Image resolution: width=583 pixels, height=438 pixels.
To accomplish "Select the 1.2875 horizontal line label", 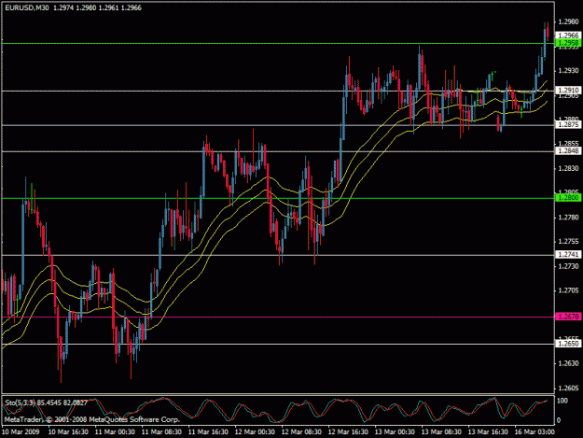I will pos(568,124).
